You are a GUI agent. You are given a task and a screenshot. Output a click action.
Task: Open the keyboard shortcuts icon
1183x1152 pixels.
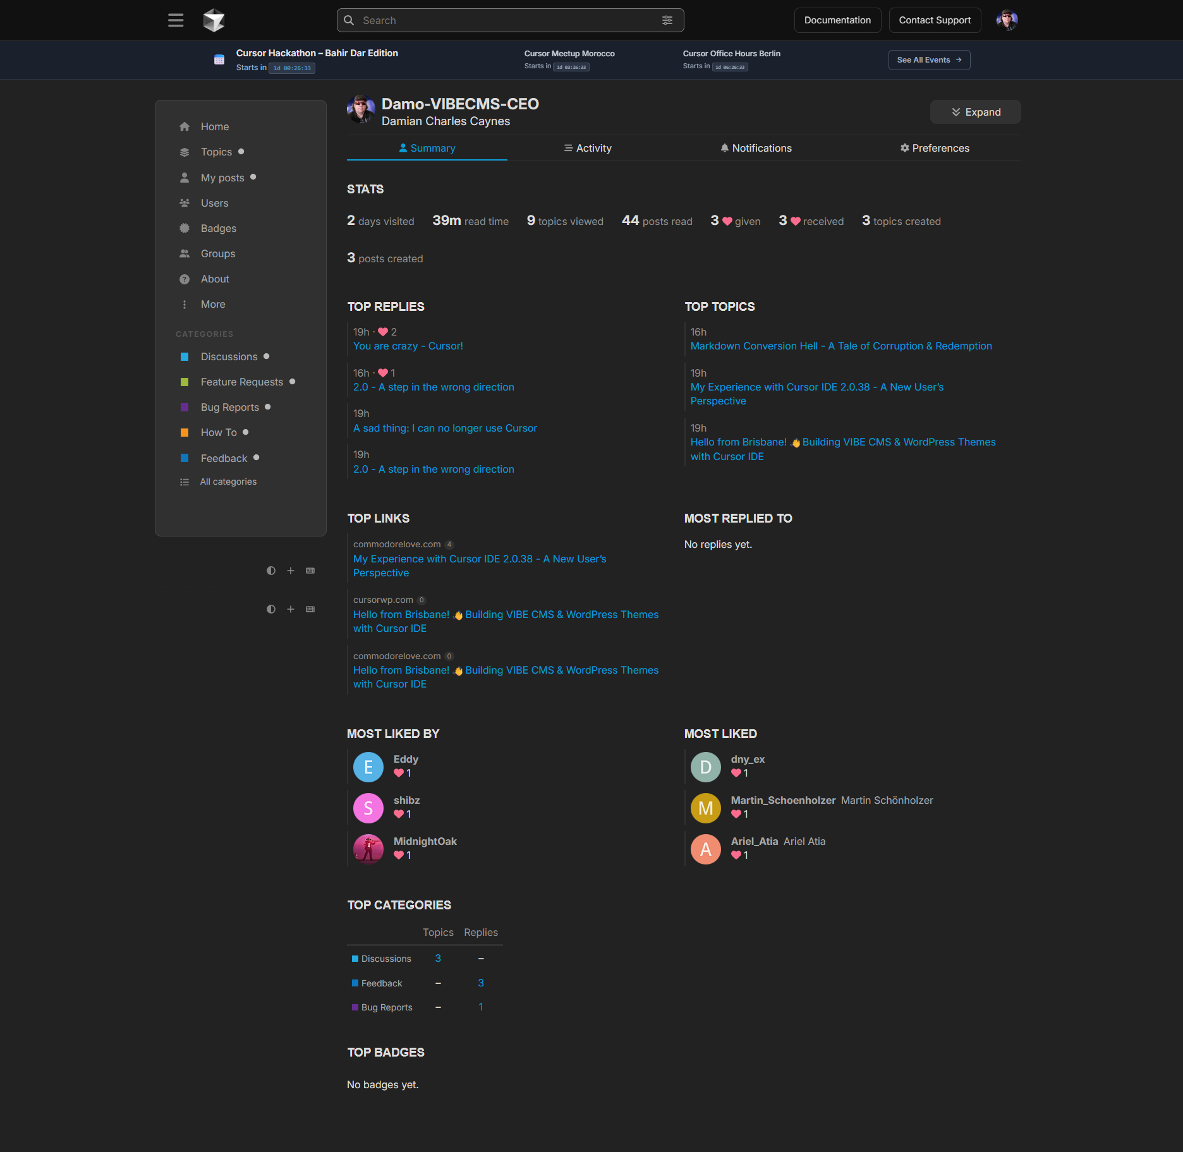(310, 571)
